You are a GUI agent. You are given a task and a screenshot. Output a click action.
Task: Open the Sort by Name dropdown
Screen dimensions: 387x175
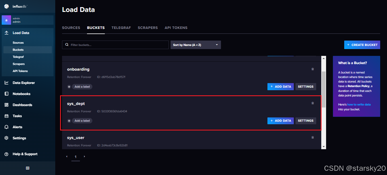click(195, 45)
